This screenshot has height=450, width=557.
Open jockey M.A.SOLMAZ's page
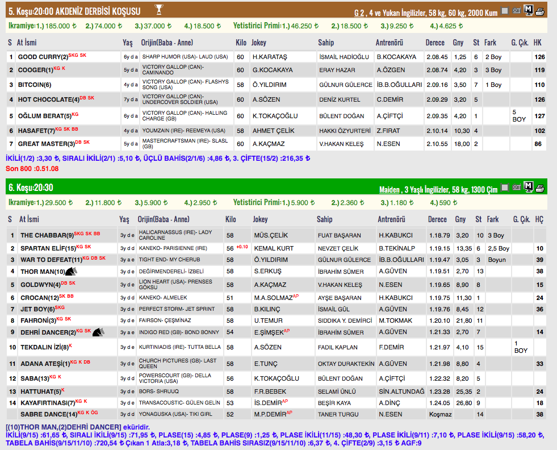click(272, 298)
